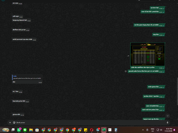Select message 'udh login'
This screenshot has height=133, width=178.
(x=17, y=16)
